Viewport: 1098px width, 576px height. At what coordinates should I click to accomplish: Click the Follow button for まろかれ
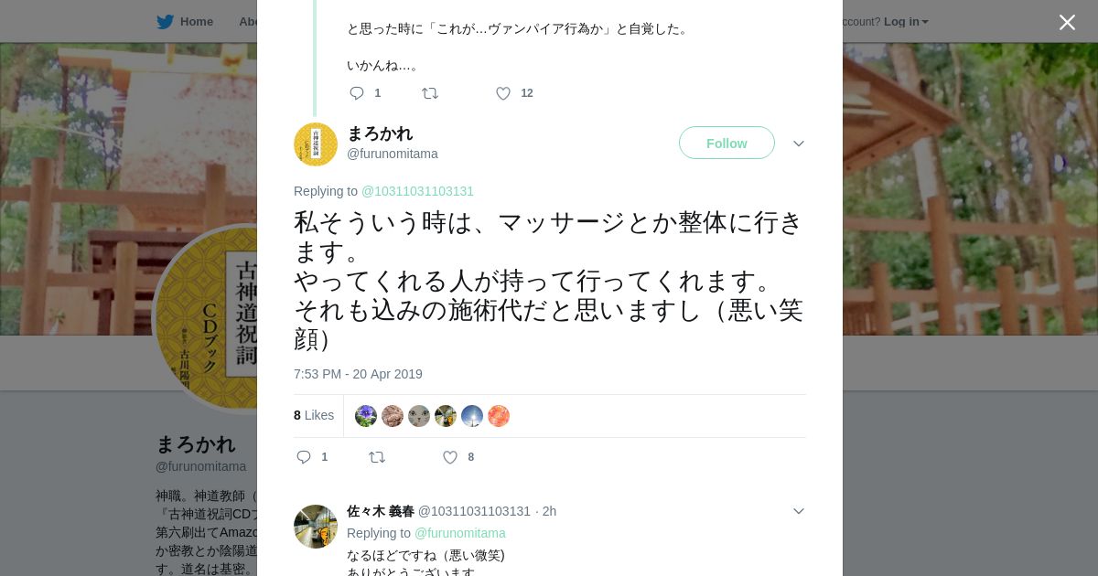click(727, 144)
